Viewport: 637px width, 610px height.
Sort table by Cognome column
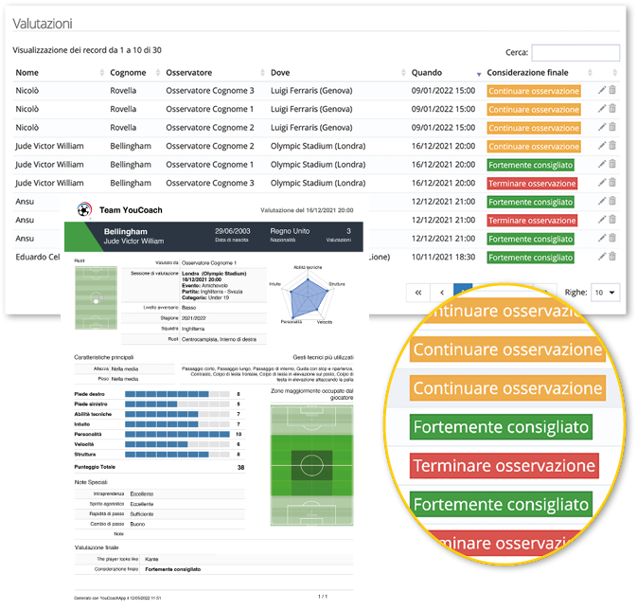(x=128, y=73)
